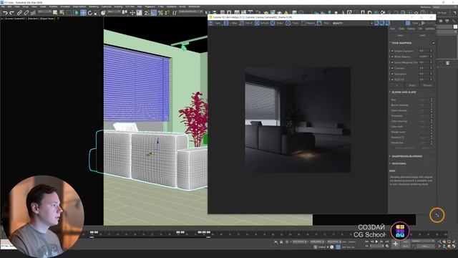
Task: Click the Load... button in Post tab
Action: point(422,35)
